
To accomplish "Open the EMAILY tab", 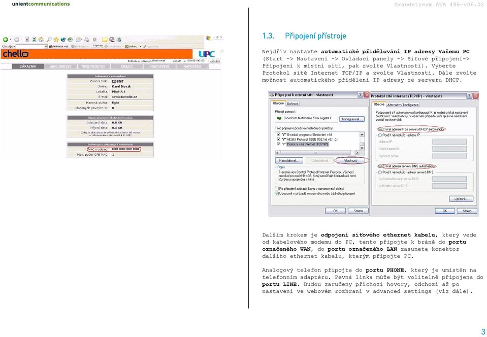I will point(127,66).
